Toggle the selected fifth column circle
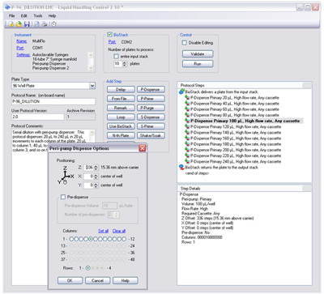Image resolution: width=324 pixels, height=294 pixels. coord(91,239)
